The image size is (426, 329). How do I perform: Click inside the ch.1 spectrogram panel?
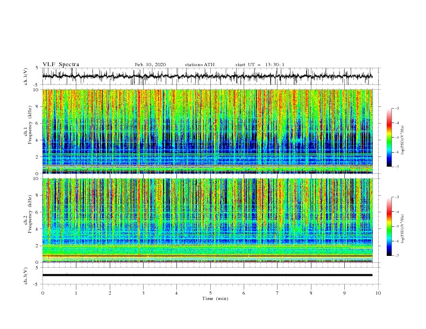coord(207,131)
